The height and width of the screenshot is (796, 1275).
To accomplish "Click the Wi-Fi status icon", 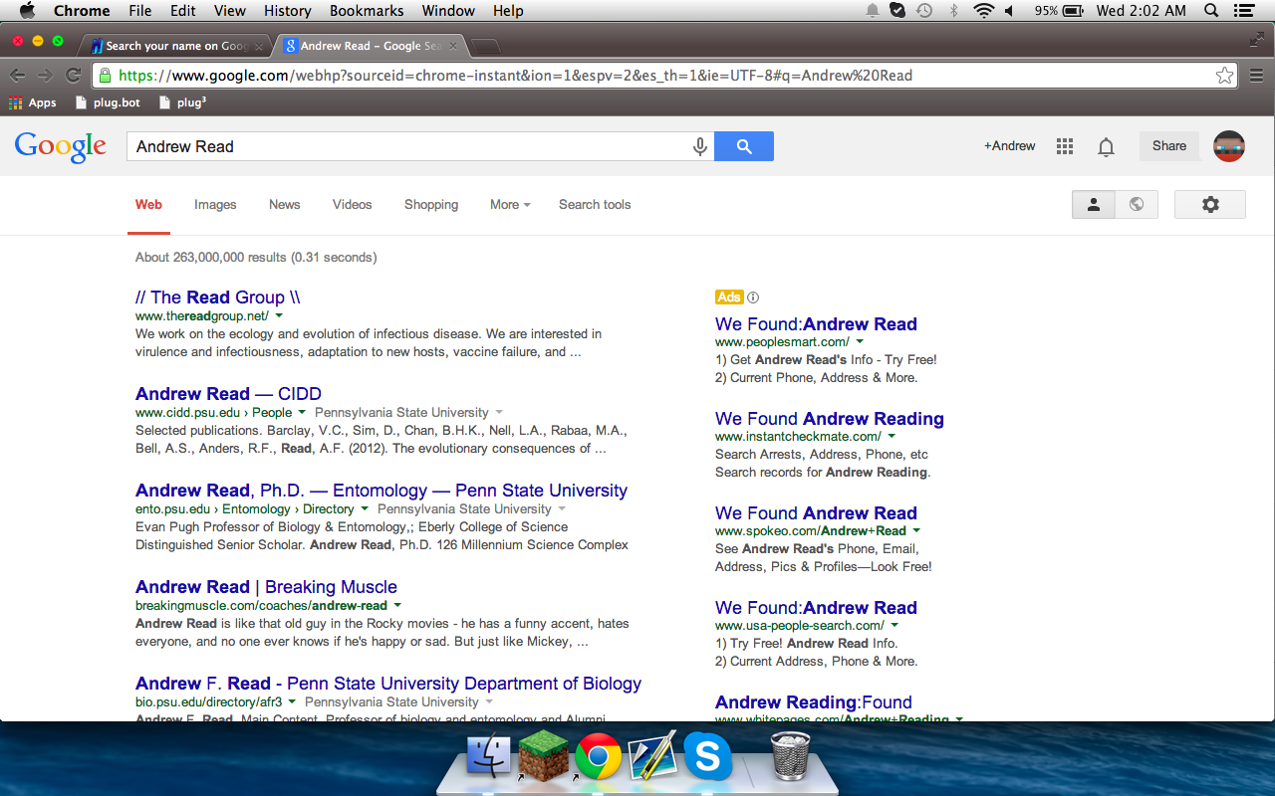I will (984, 11).
